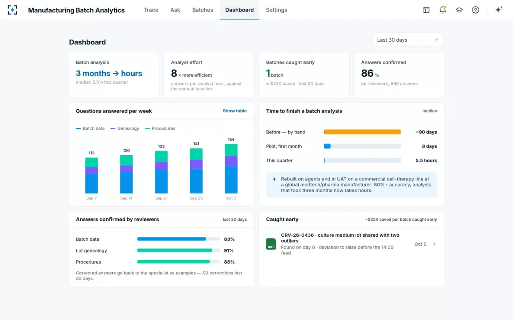
Task: Click the Sep 7 stacked bar
Action: click(x=91, y=175)
